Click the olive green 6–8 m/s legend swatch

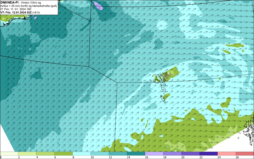[63, 154]
